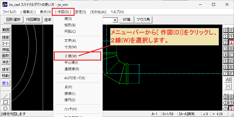This screenshot has width=234, height=117.
Task: Toggle square layer 1 button
Action: click(226, 36)
